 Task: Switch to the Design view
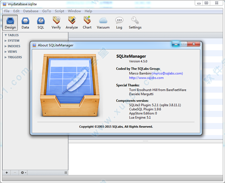10,23
